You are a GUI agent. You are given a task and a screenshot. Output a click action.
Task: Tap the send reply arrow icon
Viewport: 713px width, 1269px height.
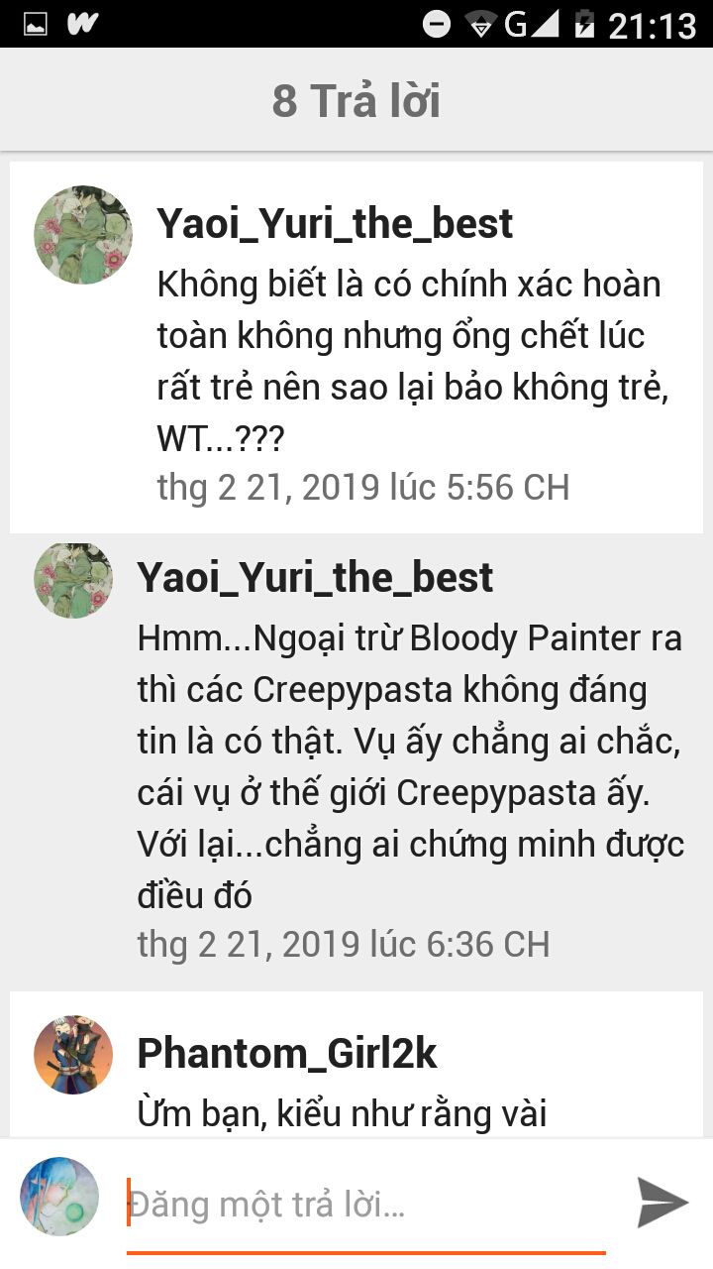(662, 1203)
